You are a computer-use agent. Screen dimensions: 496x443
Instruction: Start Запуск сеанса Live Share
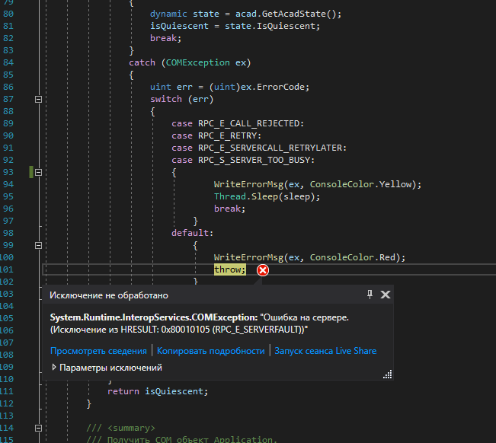tap(325, 351)
